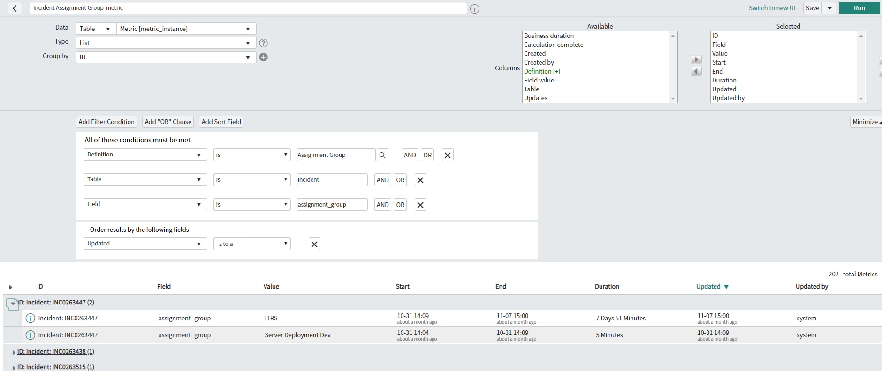Remove the Table condition with X
This screenshot has height=371, width=882.
pyautogui.click(x=420, y=180)
